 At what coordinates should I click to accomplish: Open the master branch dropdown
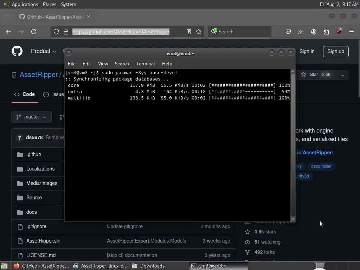[32, 117]
